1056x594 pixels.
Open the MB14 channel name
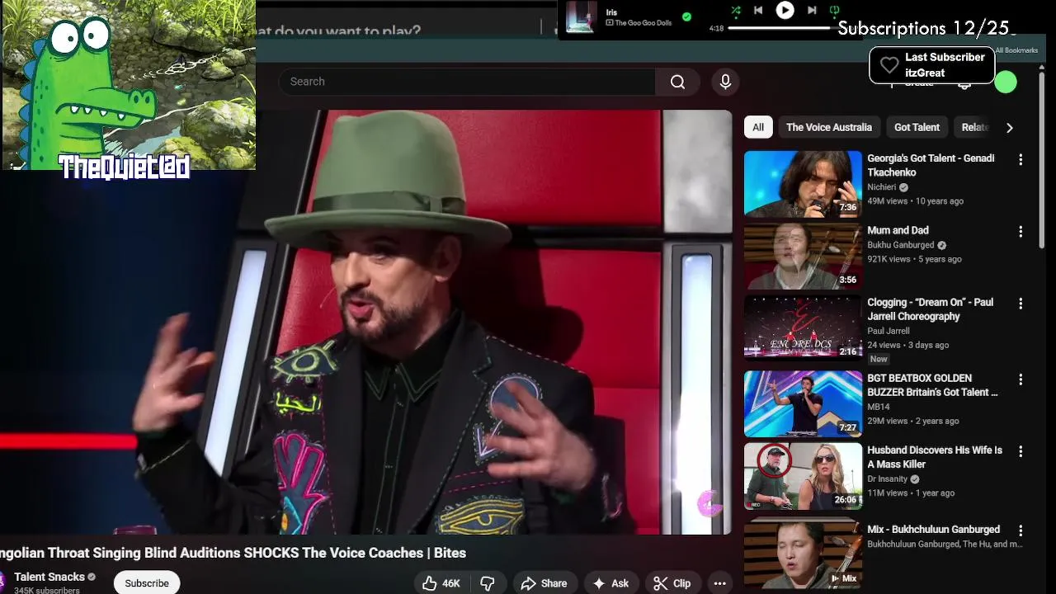(879, 407)
